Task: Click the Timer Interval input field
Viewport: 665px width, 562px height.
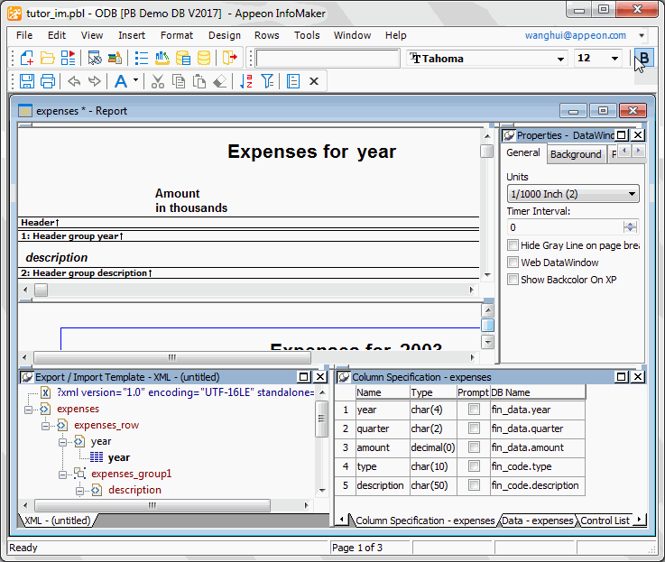Action: pyautogui.click(x=566, y=227)
